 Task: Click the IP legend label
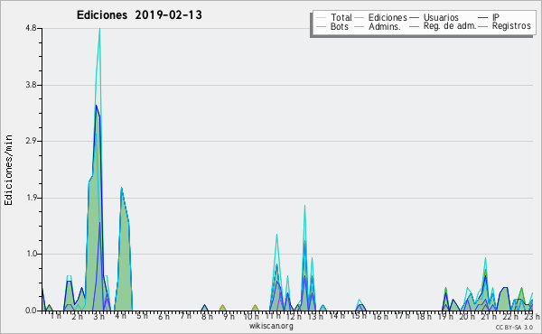coord(496,17)
